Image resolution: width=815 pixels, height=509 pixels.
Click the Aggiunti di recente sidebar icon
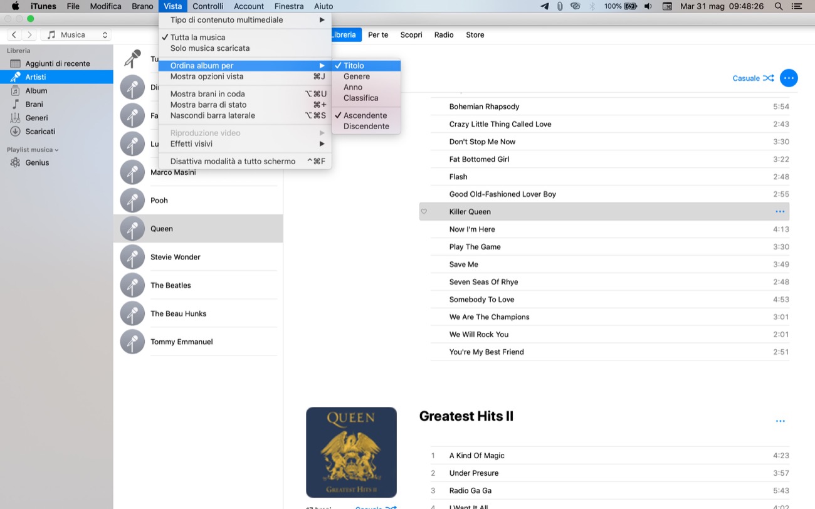click(16, 63)
